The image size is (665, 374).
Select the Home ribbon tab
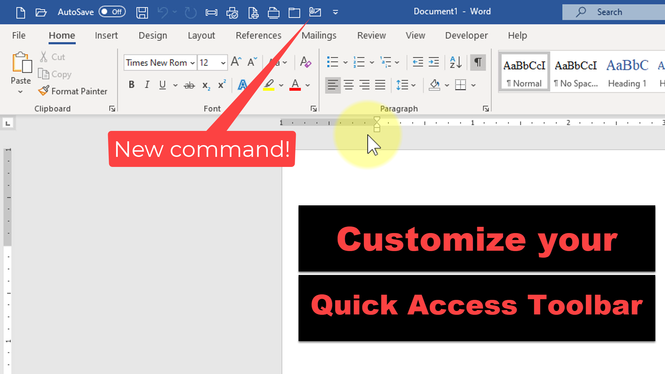(62, 35)
